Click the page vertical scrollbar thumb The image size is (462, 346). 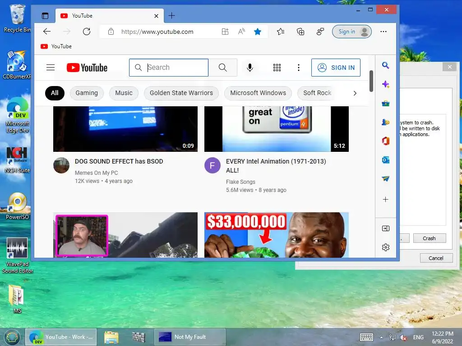pyautogui.click(x=371, y=81)
